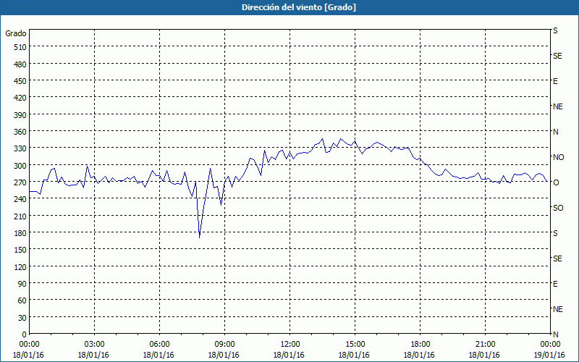The width and height of the screenshot is (579, 362).
Task: Click the 09:00 time axis label
Action: point(224,345)
